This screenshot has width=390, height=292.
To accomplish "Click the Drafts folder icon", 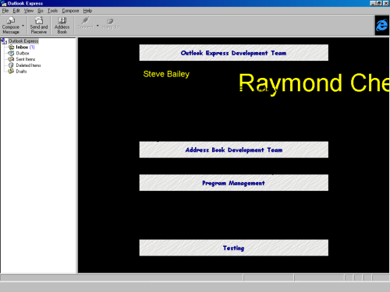I will click(x=11, y=72).
